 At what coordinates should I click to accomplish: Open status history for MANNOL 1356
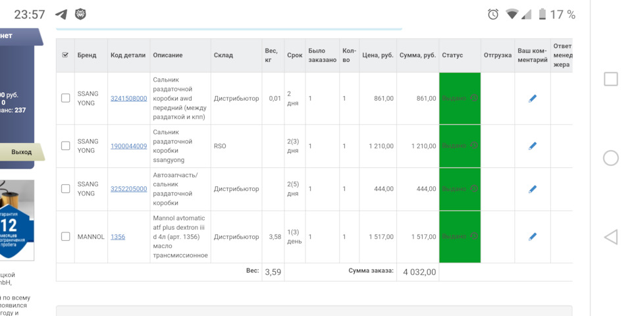[x=474, y=236]
